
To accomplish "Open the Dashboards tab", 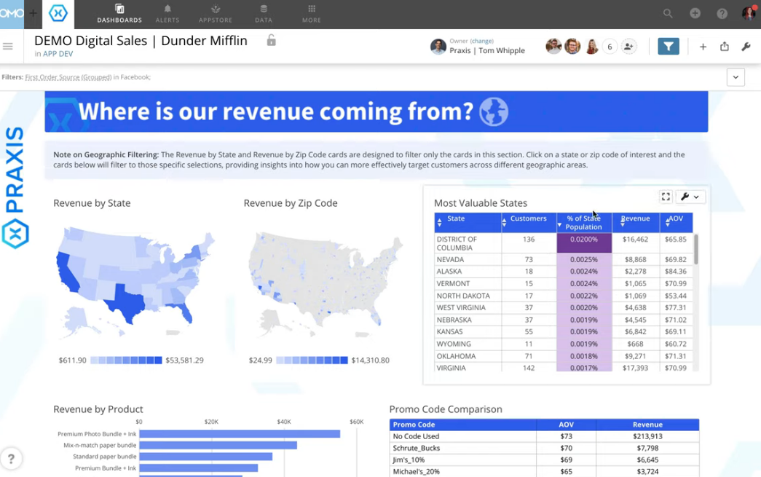I will (x=119, y=14).
